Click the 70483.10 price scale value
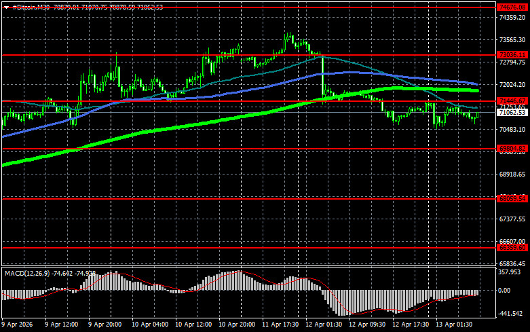 pos(512,130)
